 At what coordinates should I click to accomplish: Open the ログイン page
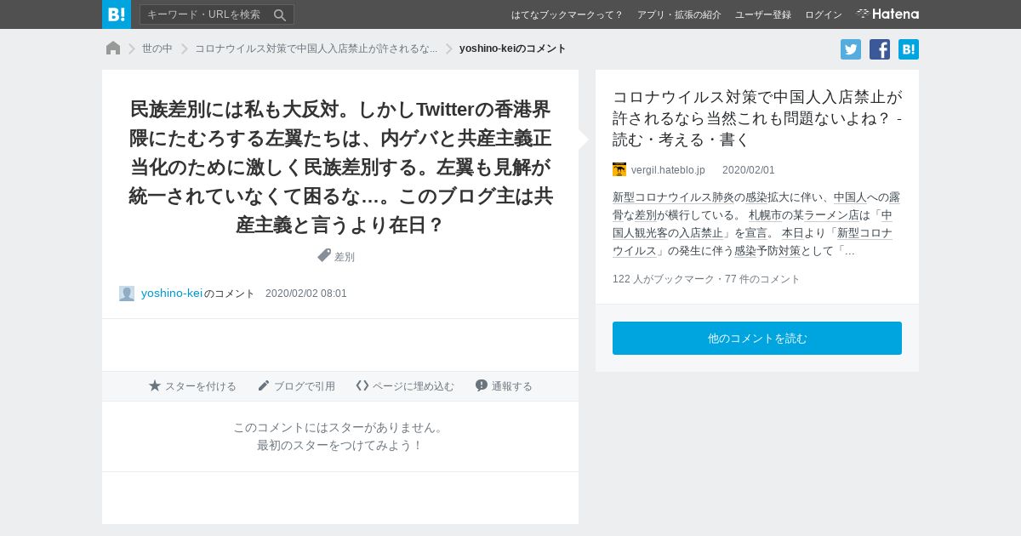click(x=824, y=14)
